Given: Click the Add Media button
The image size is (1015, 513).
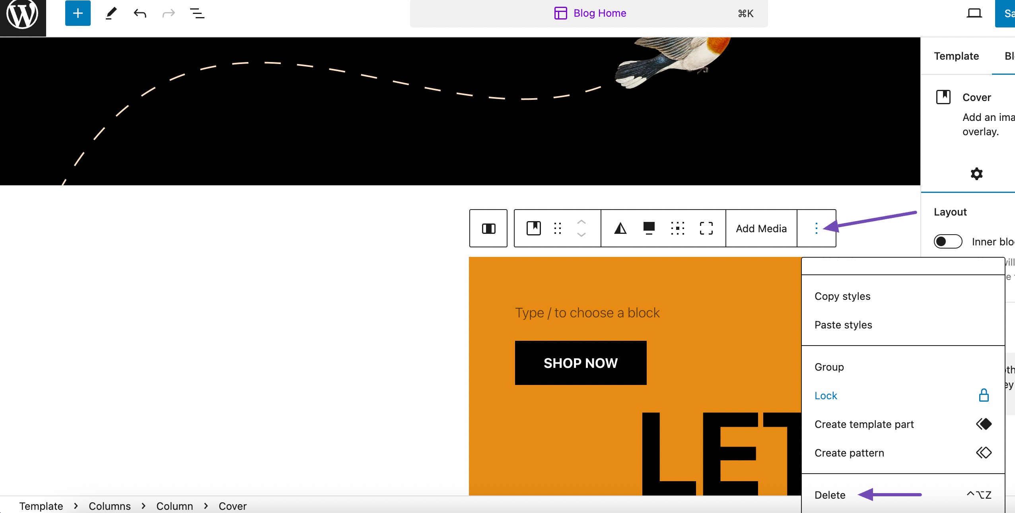Looking at the screenshot, I should 761,228.
